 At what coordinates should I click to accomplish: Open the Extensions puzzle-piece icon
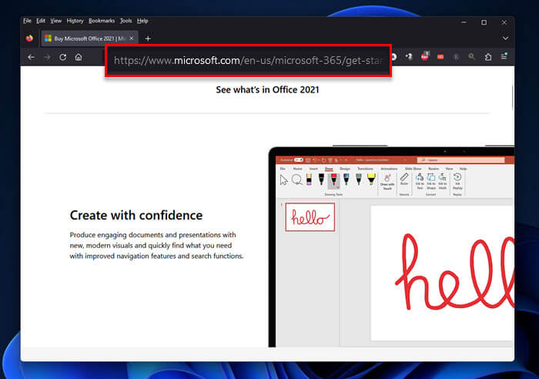coord(487,57)
